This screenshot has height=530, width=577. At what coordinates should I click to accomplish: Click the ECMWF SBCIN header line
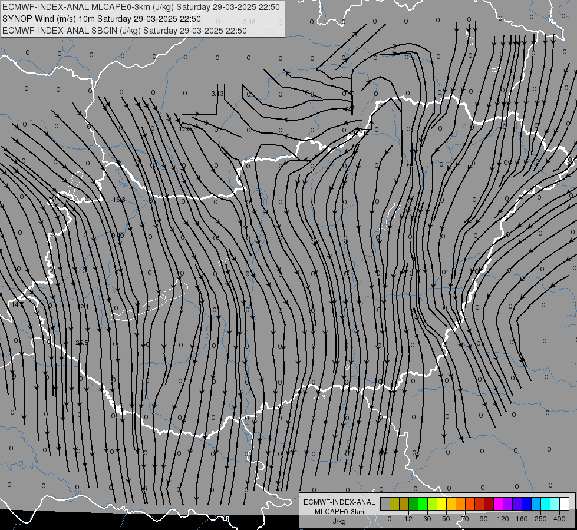coord(124,31)
